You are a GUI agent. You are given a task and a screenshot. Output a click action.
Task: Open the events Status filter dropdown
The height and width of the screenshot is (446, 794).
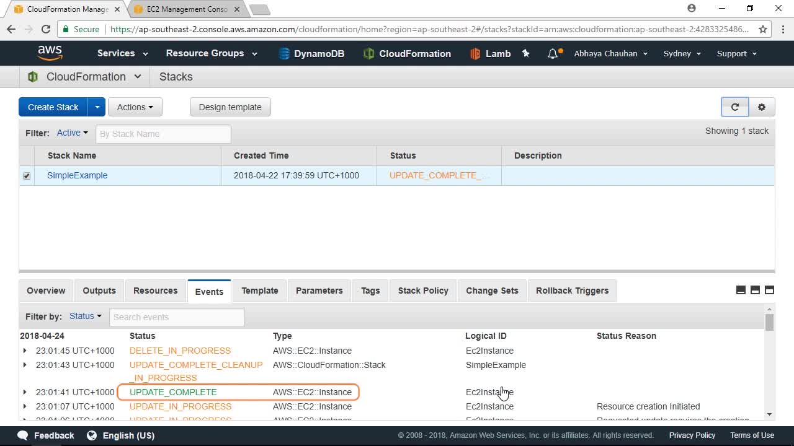point(85,316)
